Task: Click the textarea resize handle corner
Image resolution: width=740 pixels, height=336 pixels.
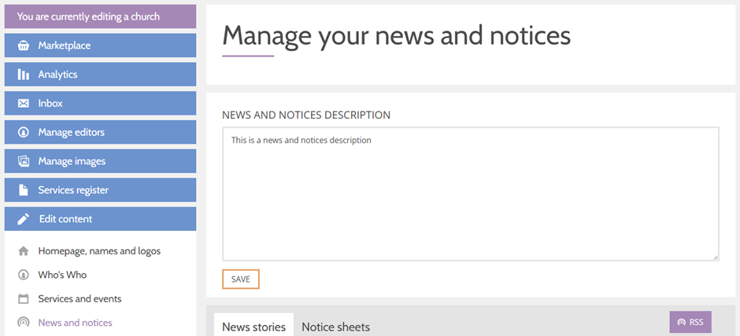Action: point(716,257)
